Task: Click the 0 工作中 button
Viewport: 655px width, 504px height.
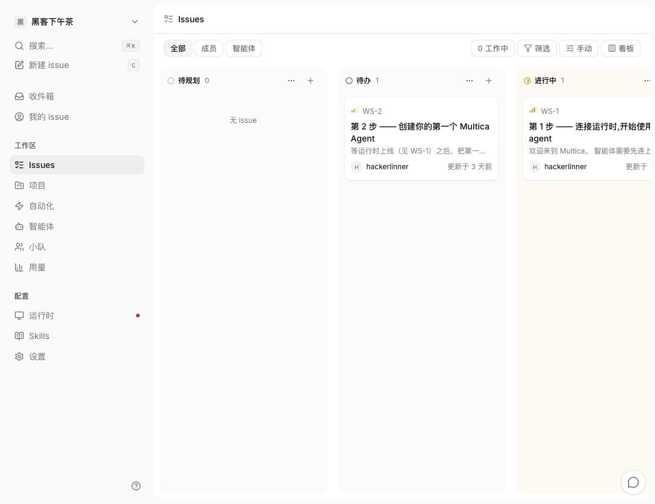Action: (x=493, y=49)
